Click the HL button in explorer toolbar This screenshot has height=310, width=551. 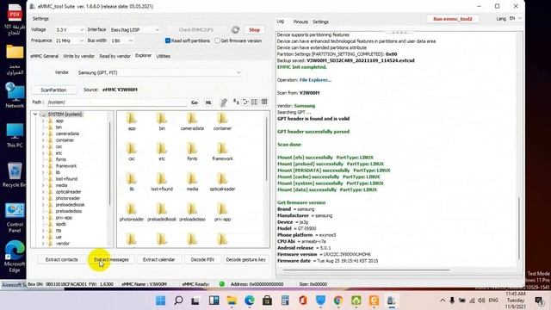tap(208, 102)
